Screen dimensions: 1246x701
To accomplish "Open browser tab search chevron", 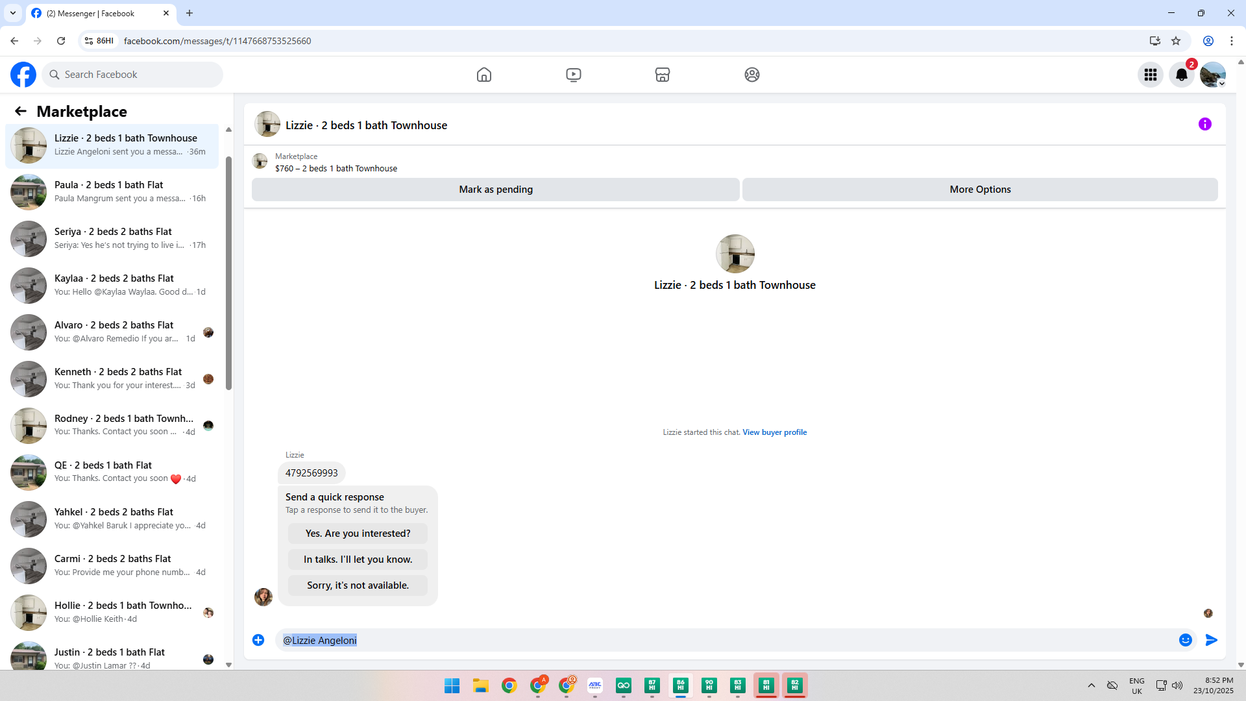I will (x=12, y=13).
